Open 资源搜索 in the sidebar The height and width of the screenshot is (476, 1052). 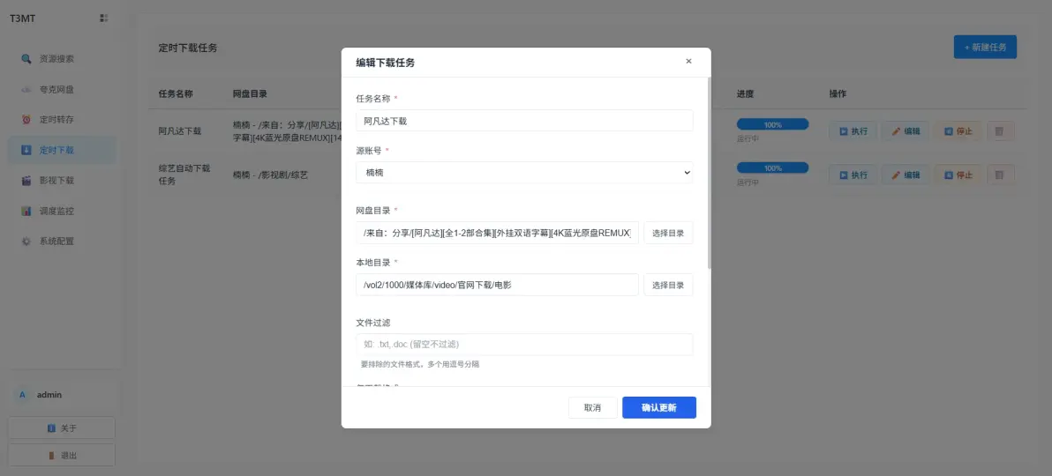(x=62, y=59)
